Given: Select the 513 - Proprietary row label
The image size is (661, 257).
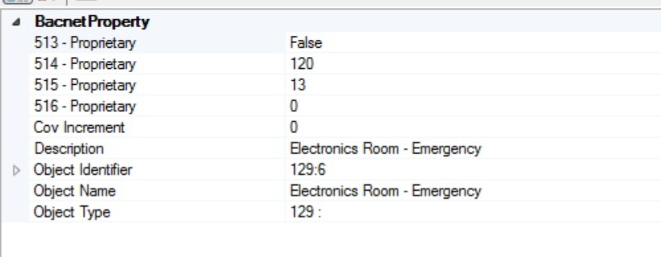Looking at the screenshot, I should point(85,43).
